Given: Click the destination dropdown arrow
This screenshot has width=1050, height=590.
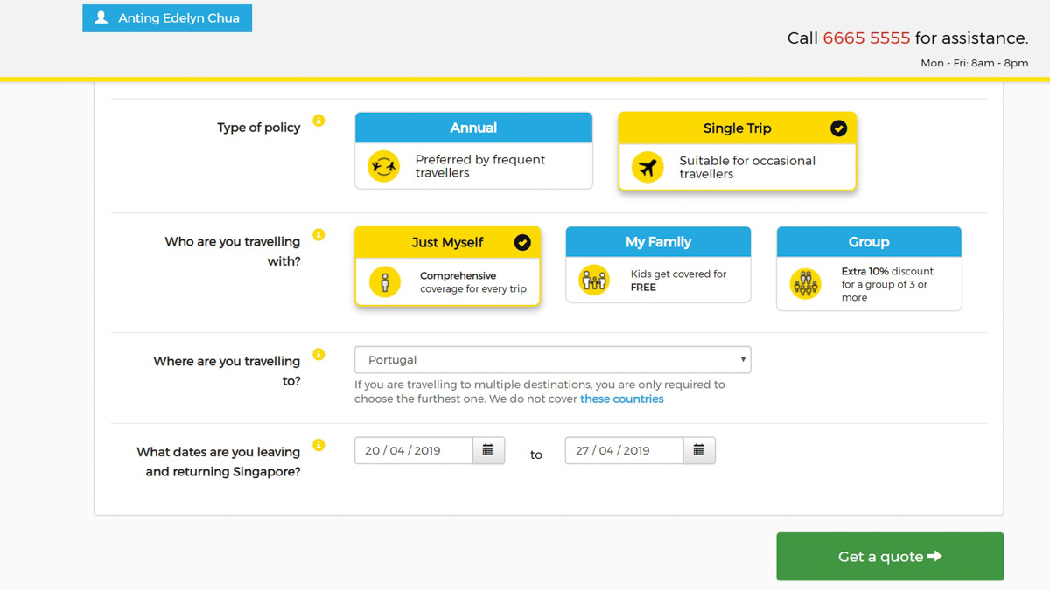Looking at the screenshot, I should pos(743,360).
